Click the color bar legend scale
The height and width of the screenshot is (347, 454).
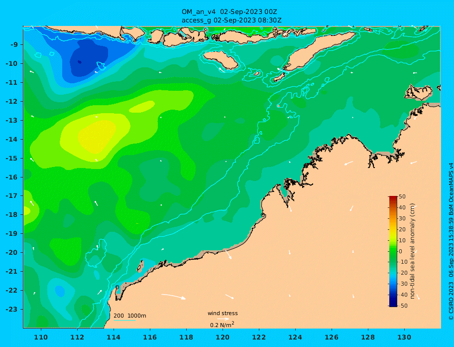point(393,251)
